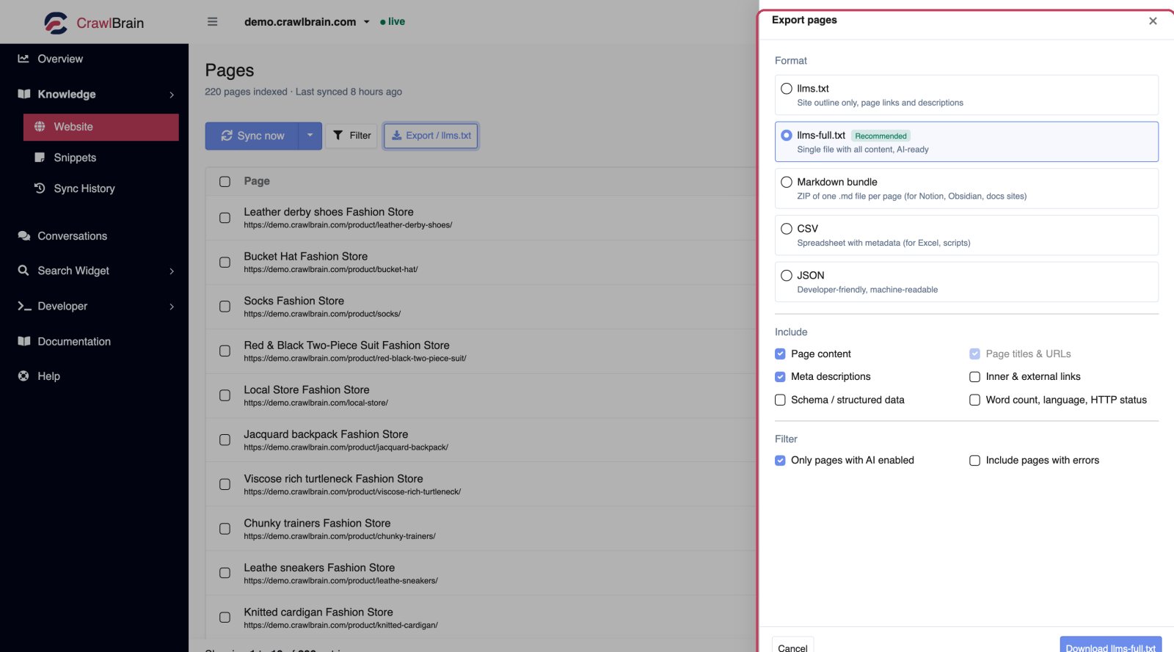Click the Knowledge book icon

pyautogui.click(x=24, y=94)
